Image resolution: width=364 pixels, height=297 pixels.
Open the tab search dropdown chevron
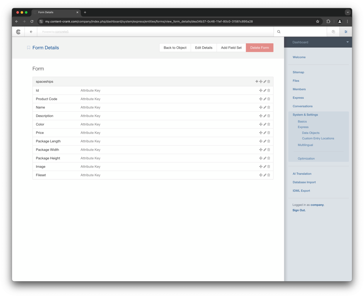tap(348, 12)
